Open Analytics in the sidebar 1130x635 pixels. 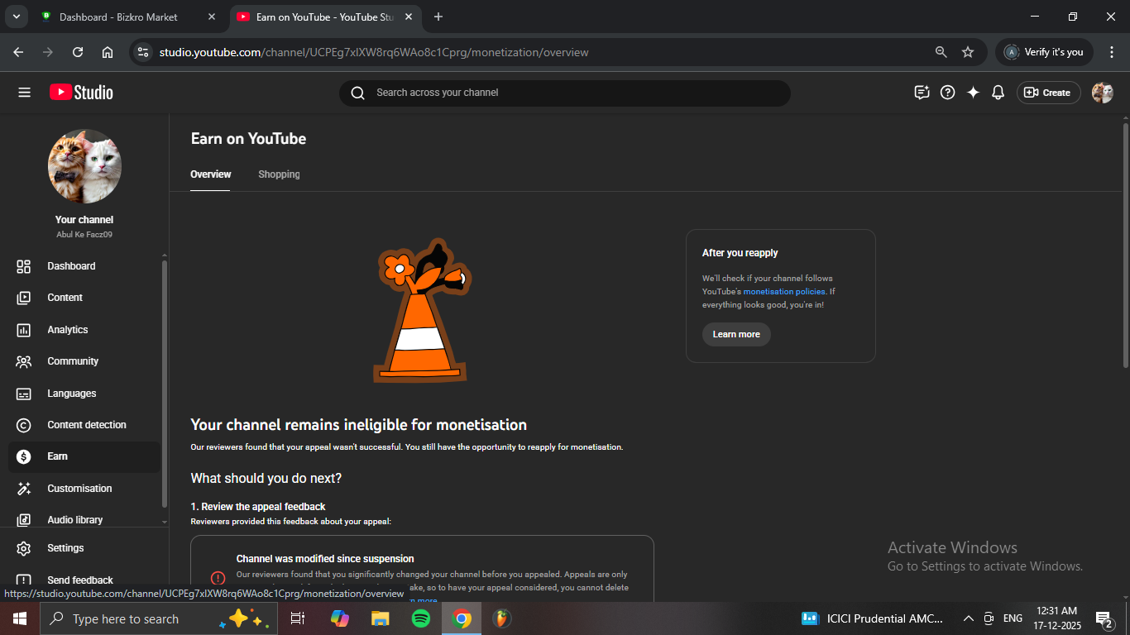click(x=68, y=330)
